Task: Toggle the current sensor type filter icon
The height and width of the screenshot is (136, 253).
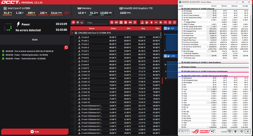Action: pyautogui.click(x=156, y=22)
